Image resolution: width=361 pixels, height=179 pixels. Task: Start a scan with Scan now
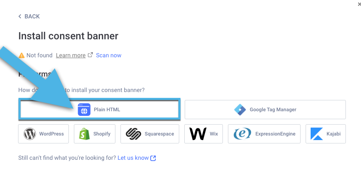109,55
